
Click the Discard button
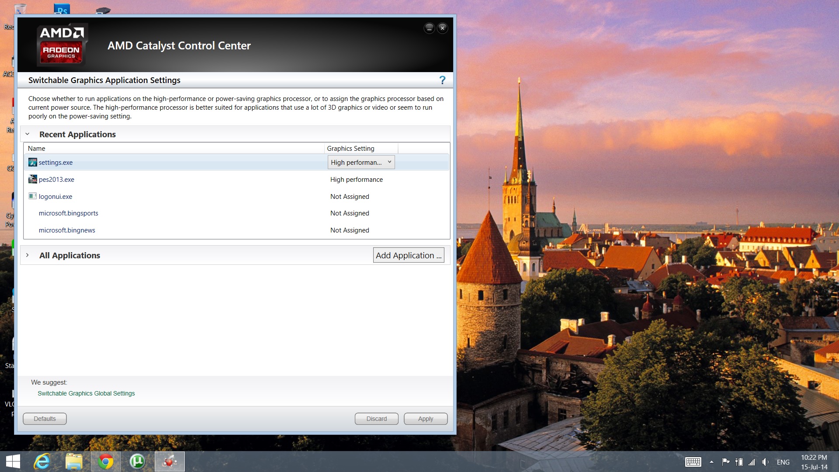click(376, 419)
